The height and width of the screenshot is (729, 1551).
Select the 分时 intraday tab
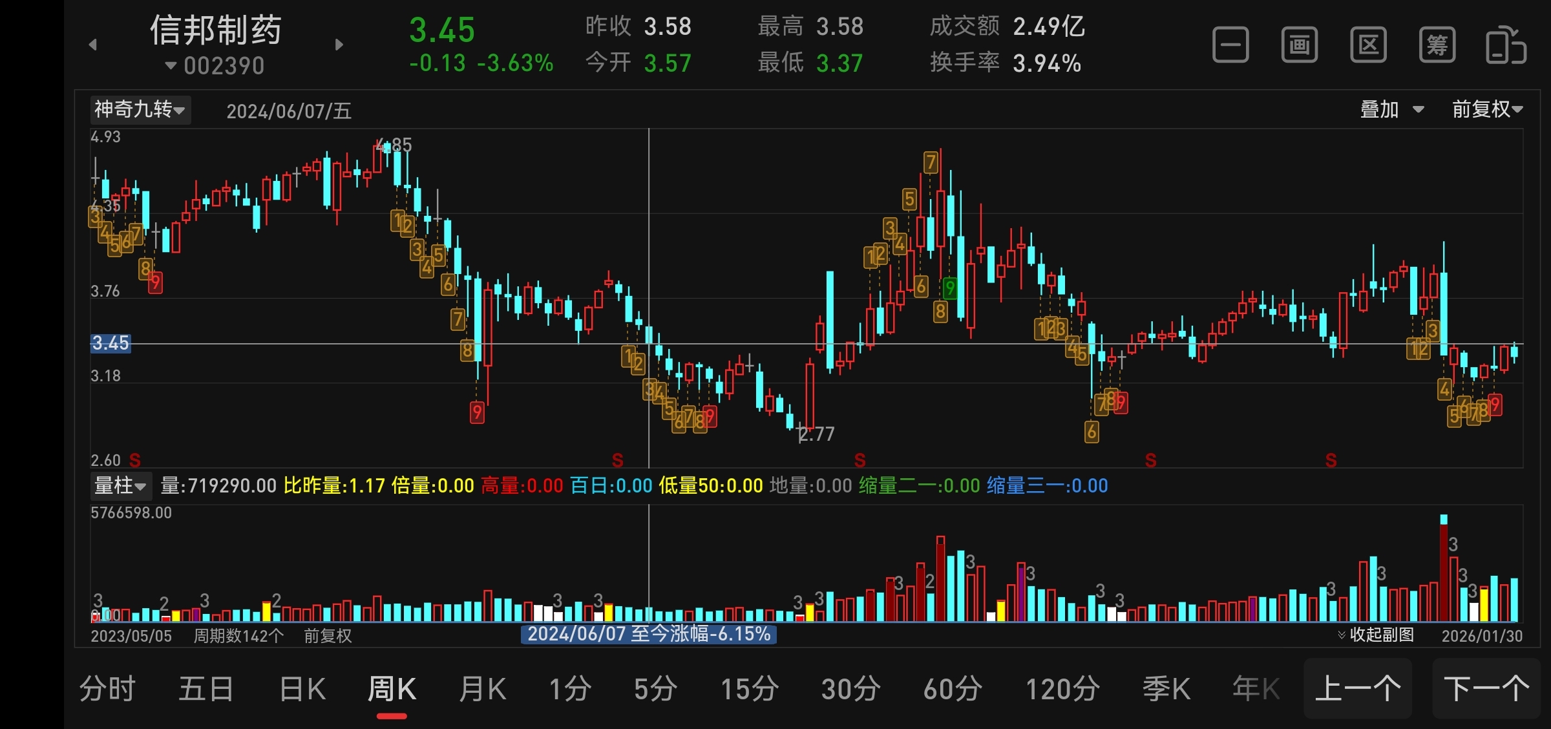pyautogui.click(x=107, y=689)
